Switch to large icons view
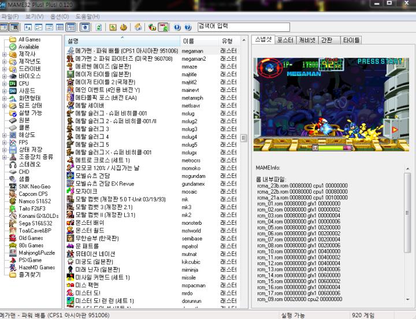This screenshot has height=319, width=416. pyautogui.click(x=28, y=27)
